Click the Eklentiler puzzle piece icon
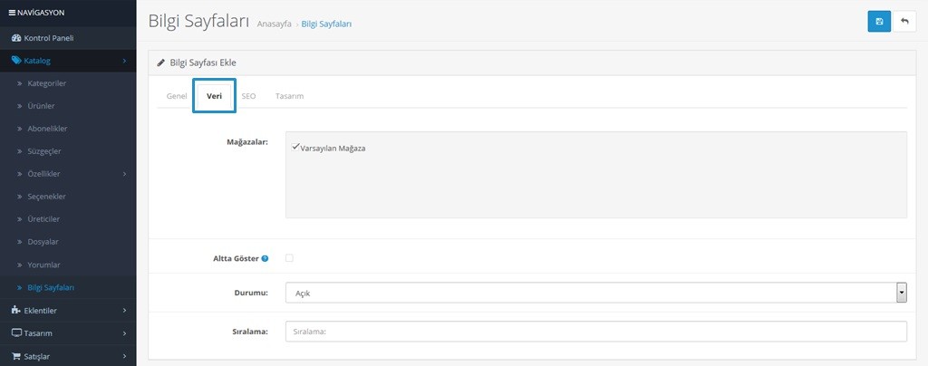Image resolution: width=928 pixels, height=366 pixels. (15, 310)
